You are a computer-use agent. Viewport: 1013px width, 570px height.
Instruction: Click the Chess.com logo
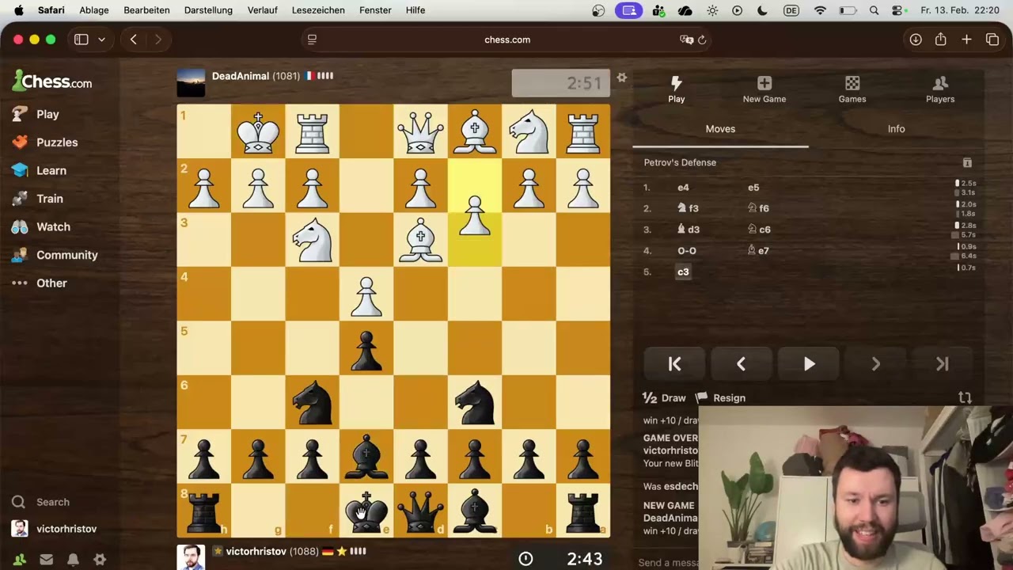tap(52, 81)
